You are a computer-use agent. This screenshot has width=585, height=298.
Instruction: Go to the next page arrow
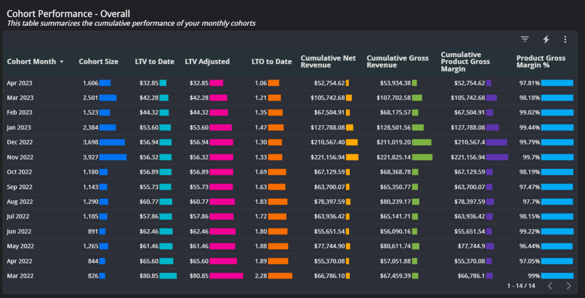(569, 285)
